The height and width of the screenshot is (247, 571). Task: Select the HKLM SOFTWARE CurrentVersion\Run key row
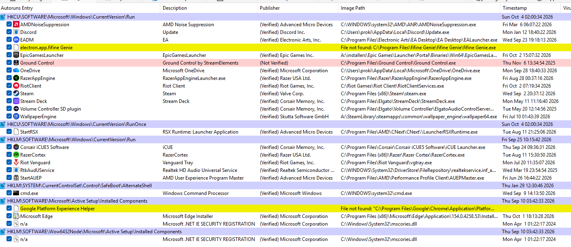[285, 140]
